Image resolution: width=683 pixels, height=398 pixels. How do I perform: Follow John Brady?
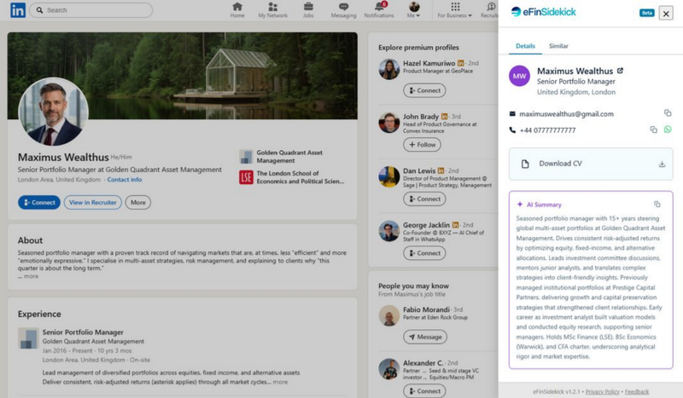point(422,144)
